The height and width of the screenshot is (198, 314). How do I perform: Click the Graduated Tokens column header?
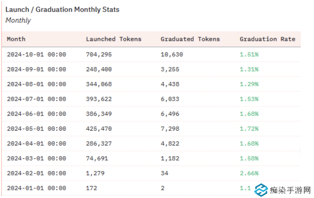coord(190,39)
